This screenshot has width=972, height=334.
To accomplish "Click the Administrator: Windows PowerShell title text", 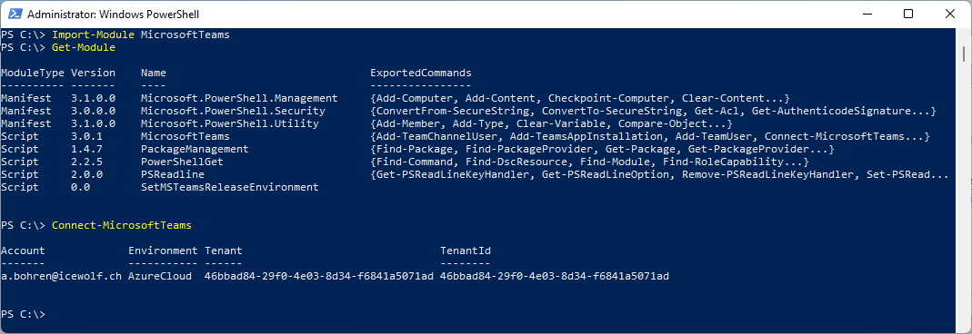I will [x=114, y=14].
